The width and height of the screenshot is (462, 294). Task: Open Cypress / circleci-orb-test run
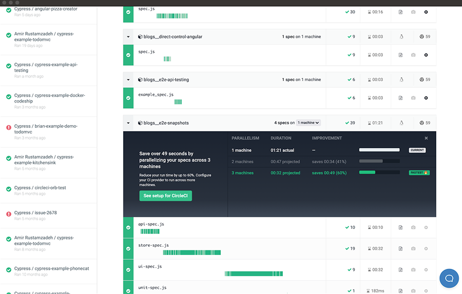pyautogui.click(x=49, y=190)
